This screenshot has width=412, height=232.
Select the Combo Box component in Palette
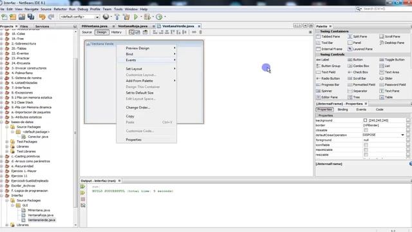tap(359, 66)
